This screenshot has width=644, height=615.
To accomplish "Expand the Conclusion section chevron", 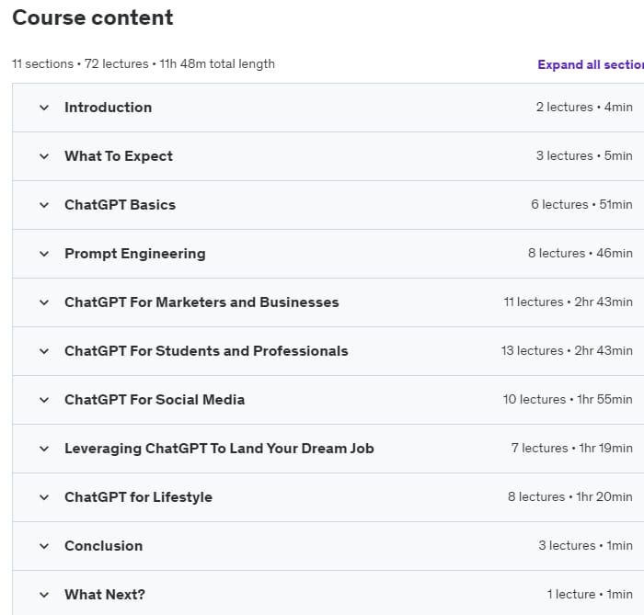I will click(x=44, y=546).
